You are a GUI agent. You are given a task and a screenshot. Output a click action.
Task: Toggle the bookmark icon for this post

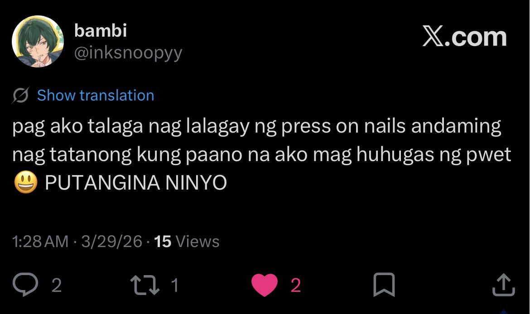[x=384, y=285]
